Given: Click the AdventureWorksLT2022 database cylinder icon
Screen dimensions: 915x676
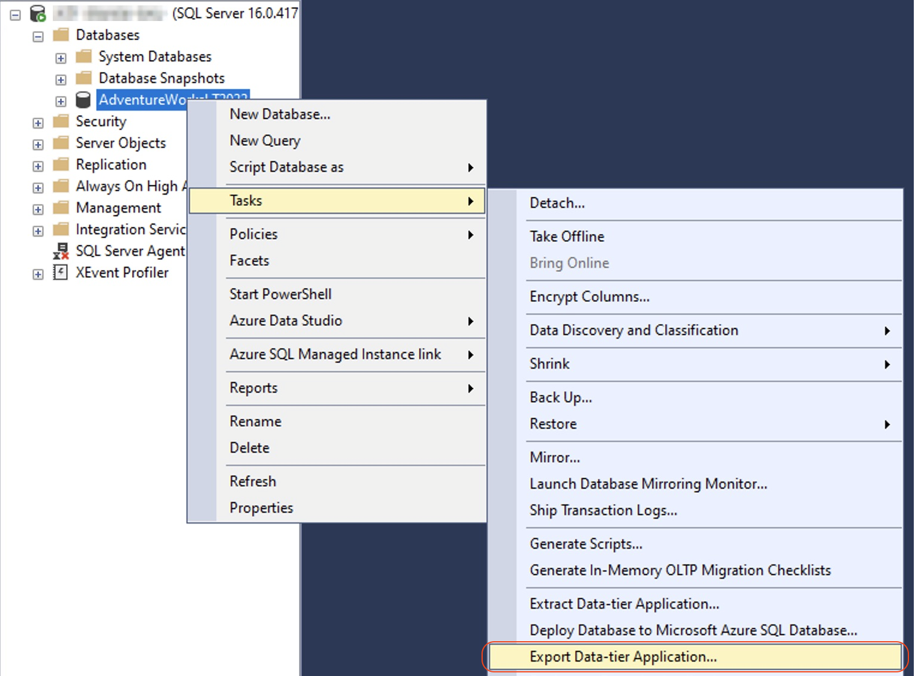Looking at the screenshot, I should click(83, 100).
